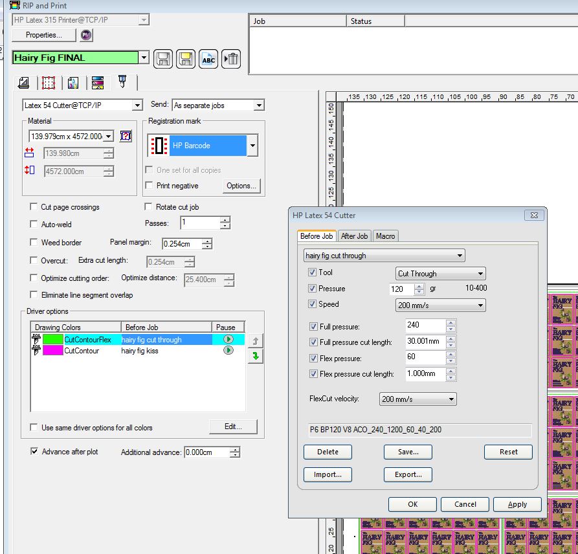
Task: Enable Eliminate line segment overlap checkbox
Action: click(34, 294)
